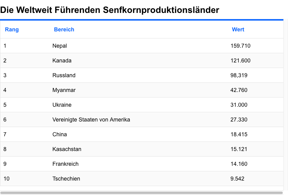Viewport: 288px width, 195px height.
Task: Sort table by Bereich column header
Action: pyautogui.click(x=64, y=30)
